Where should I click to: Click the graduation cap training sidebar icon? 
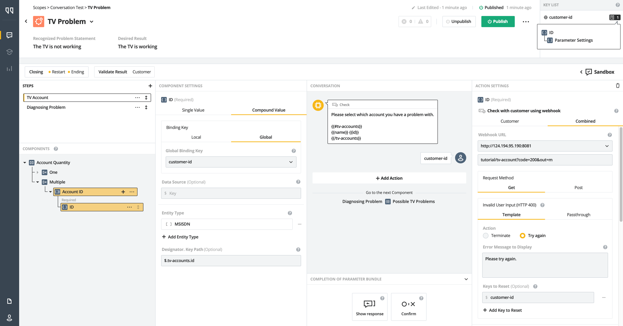tap(9, 52)
